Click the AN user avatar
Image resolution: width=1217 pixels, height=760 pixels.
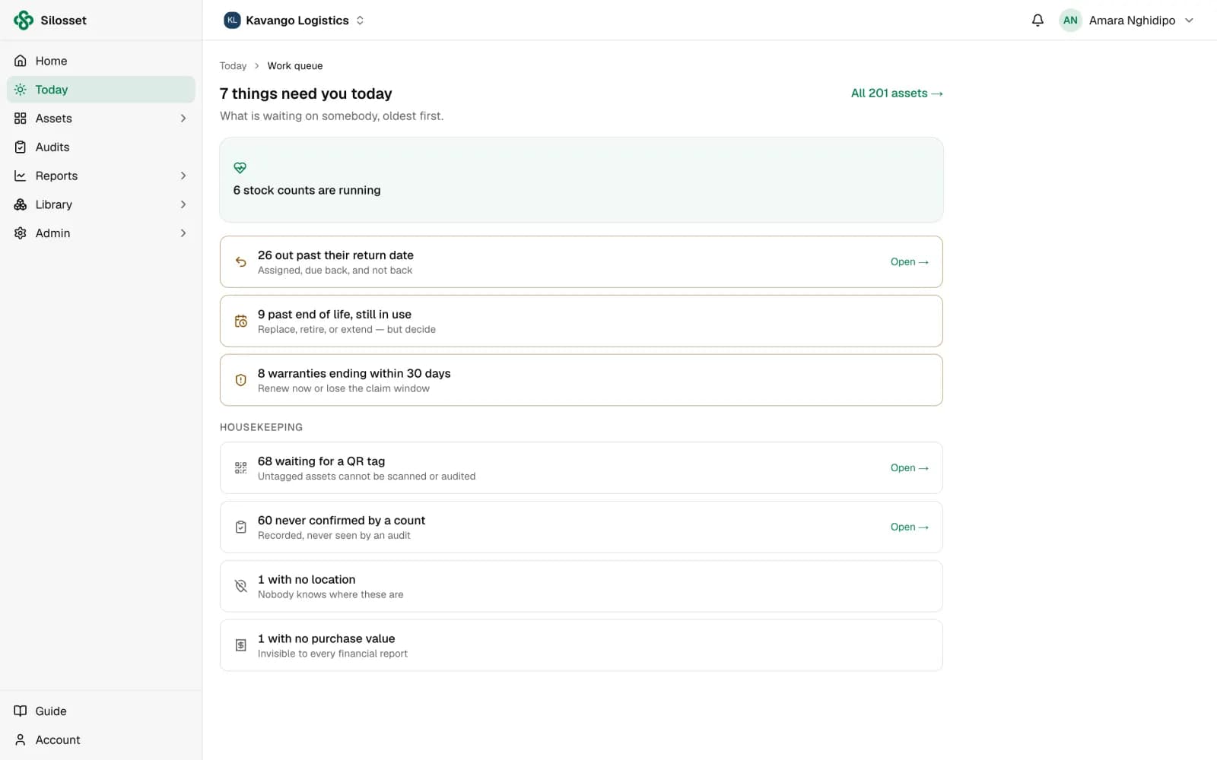1070,21
